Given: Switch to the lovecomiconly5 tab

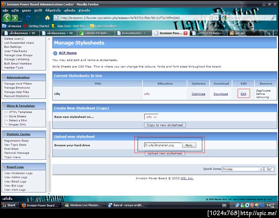Looking at the screenshot, I should click(x=134, y=33).
